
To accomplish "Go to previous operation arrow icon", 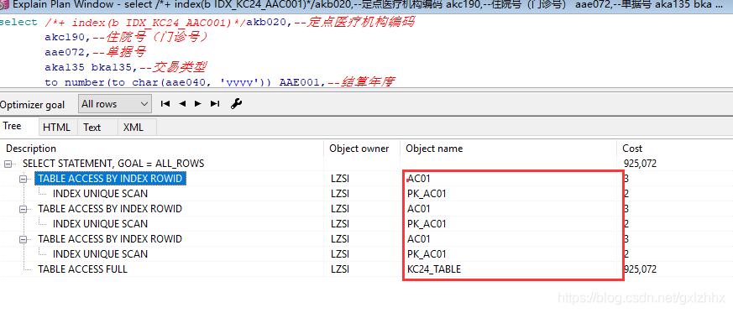I will (183, 104).
